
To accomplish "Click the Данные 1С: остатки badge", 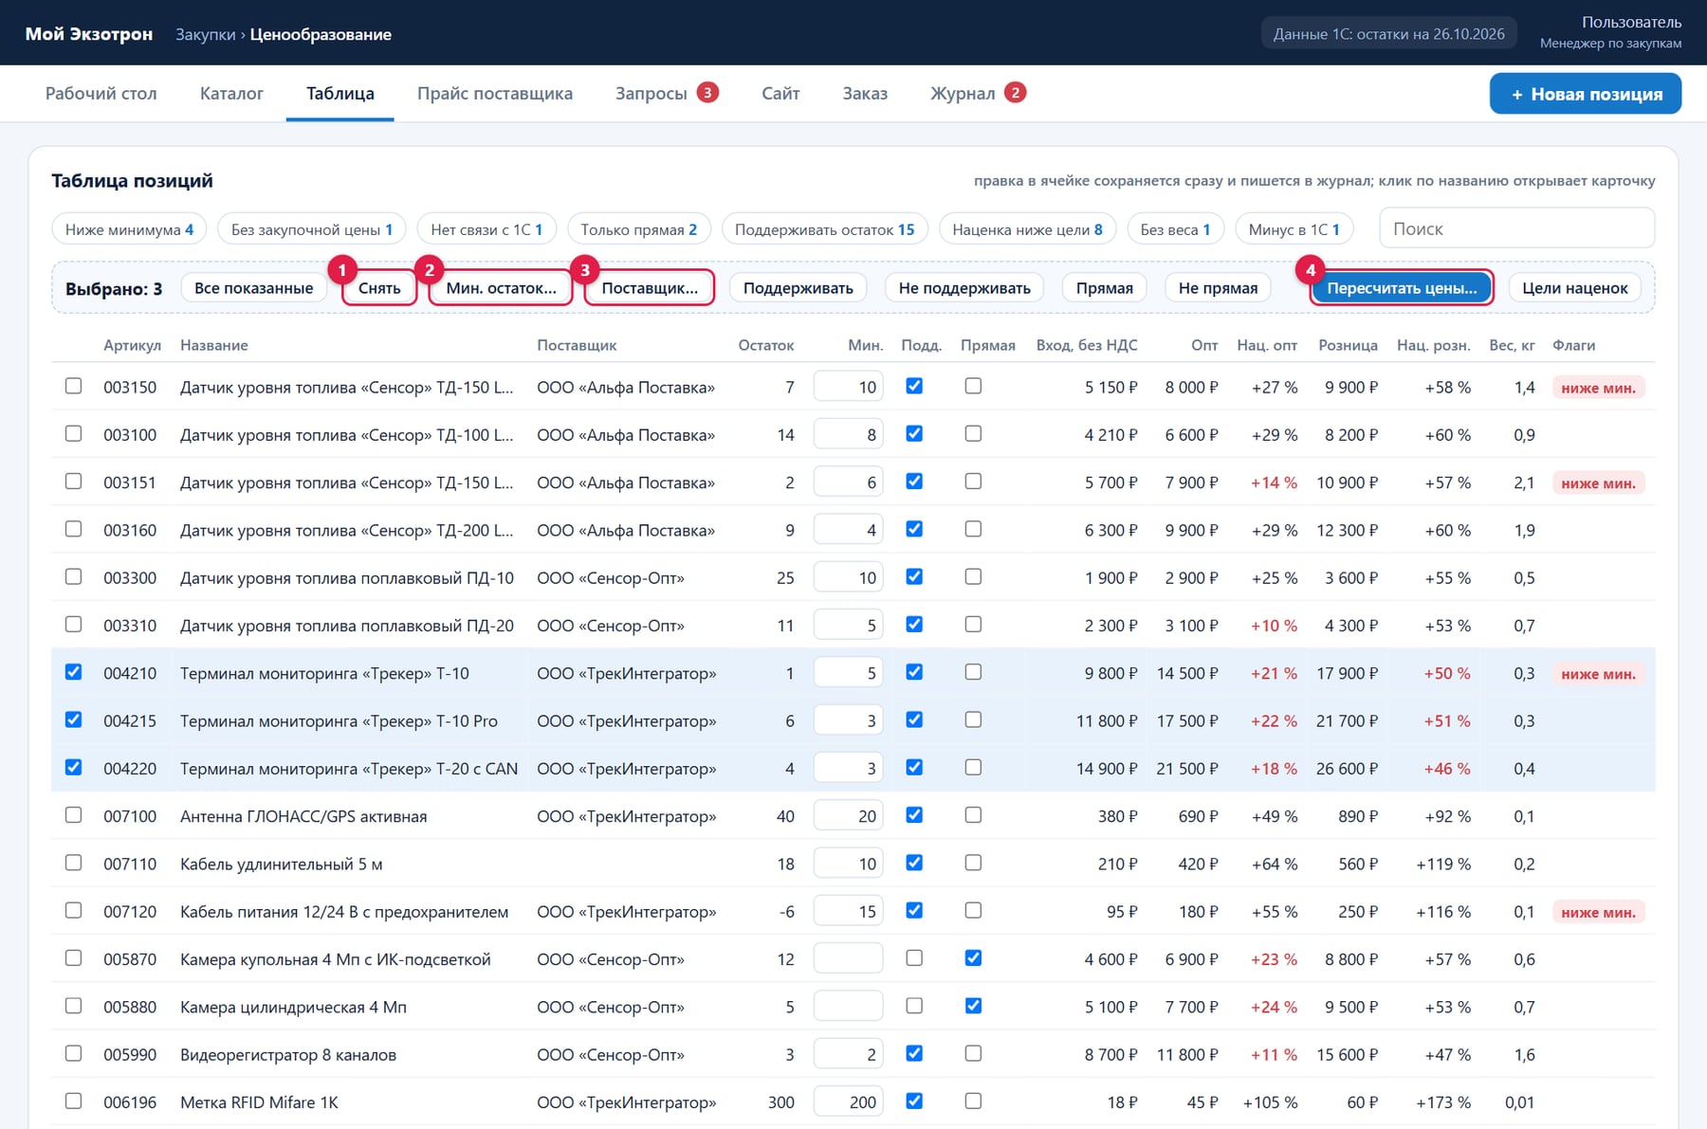I will [1388, 33].
